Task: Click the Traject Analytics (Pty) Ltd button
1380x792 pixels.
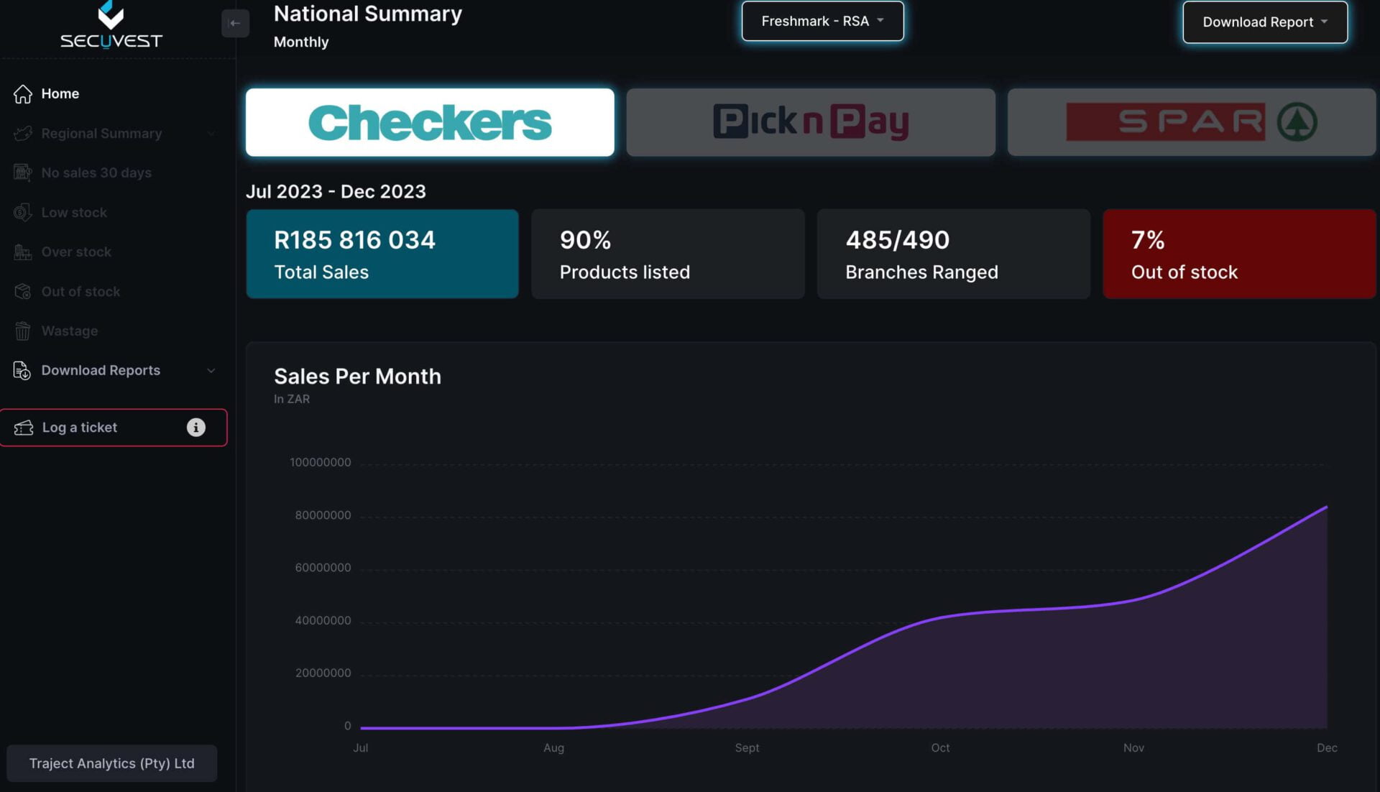Action: pos(111,763)
